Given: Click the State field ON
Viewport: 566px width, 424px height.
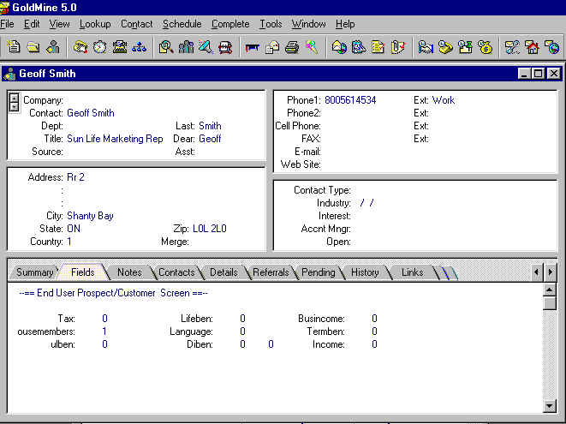Looking at the screenshot, I should (74, 229).
